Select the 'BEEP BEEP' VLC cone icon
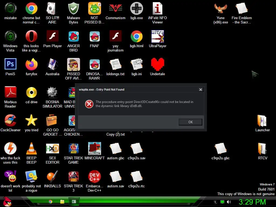The width and height of the screenshot is (276, 207). tap(31, 149)
